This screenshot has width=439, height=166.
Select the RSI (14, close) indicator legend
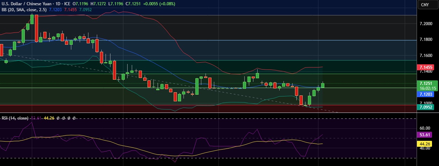point(15,118)
